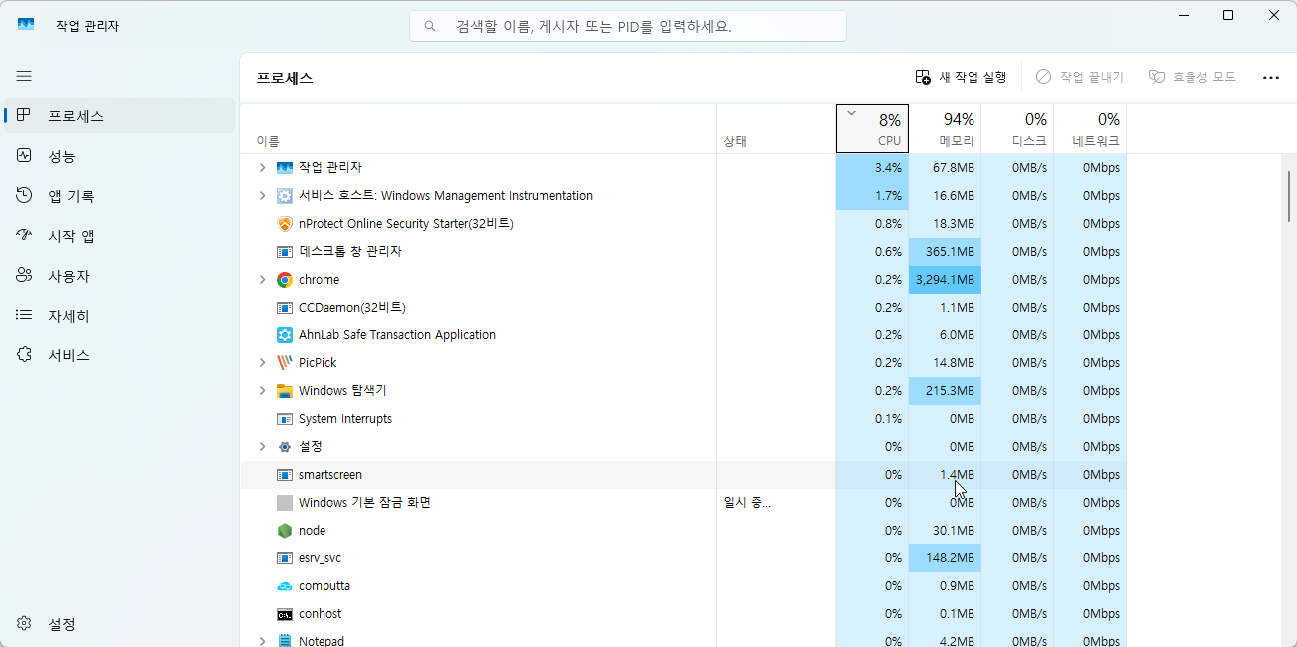Click 작업 끝내기 to end task

point(1079,76)
